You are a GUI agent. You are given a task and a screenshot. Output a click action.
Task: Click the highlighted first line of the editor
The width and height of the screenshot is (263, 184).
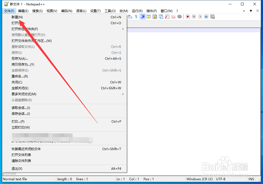pyautogui.click(x=193, y=30)
